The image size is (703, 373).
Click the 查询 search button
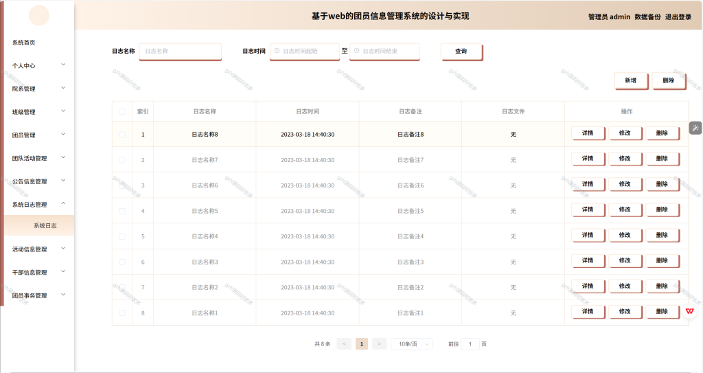[x=461, y=51]
